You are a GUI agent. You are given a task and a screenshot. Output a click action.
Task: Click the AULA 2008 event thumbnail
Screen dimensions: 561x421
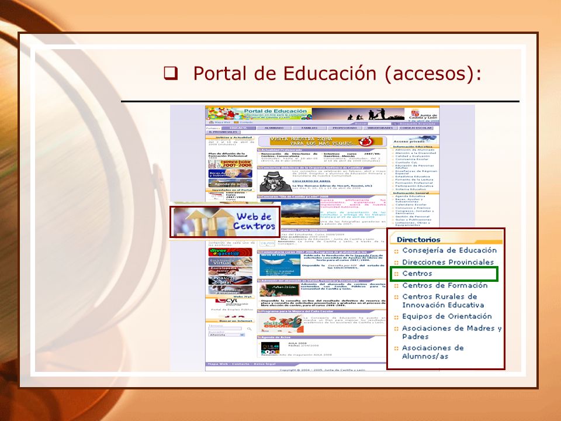[270, 348]
